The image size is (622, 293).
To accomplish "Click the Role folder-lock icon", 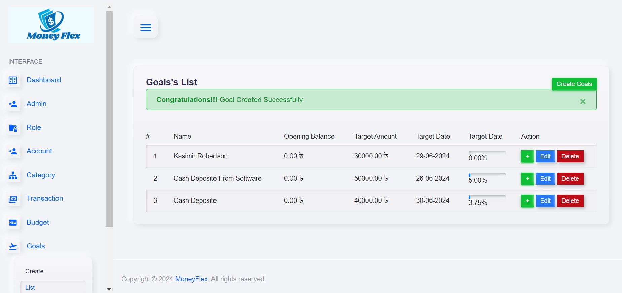I will (x=13, y=128).
